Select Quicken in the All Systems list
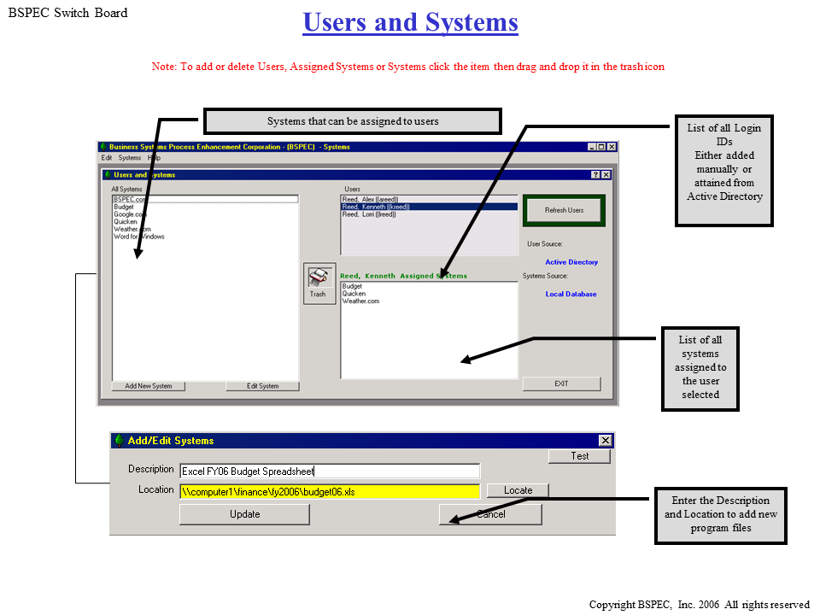Viewport: 820px width, 615px height. point(126,222)
